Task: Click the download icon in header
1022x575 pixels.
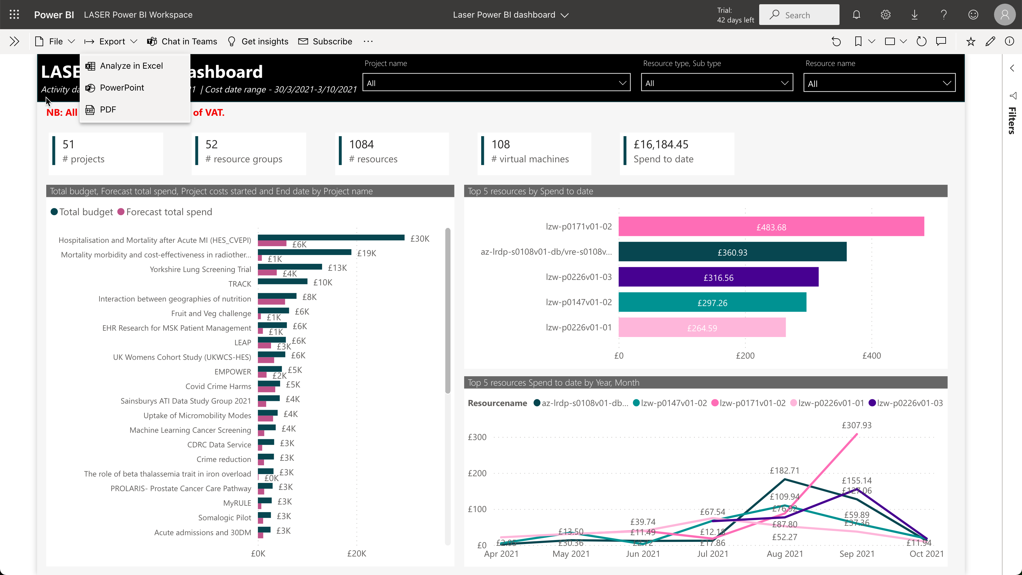Action: [915, 15]
